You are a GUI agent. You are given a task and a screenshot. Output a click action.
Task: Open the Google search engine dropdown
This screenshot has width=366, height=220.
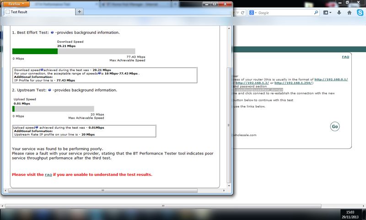coord(253,13)
